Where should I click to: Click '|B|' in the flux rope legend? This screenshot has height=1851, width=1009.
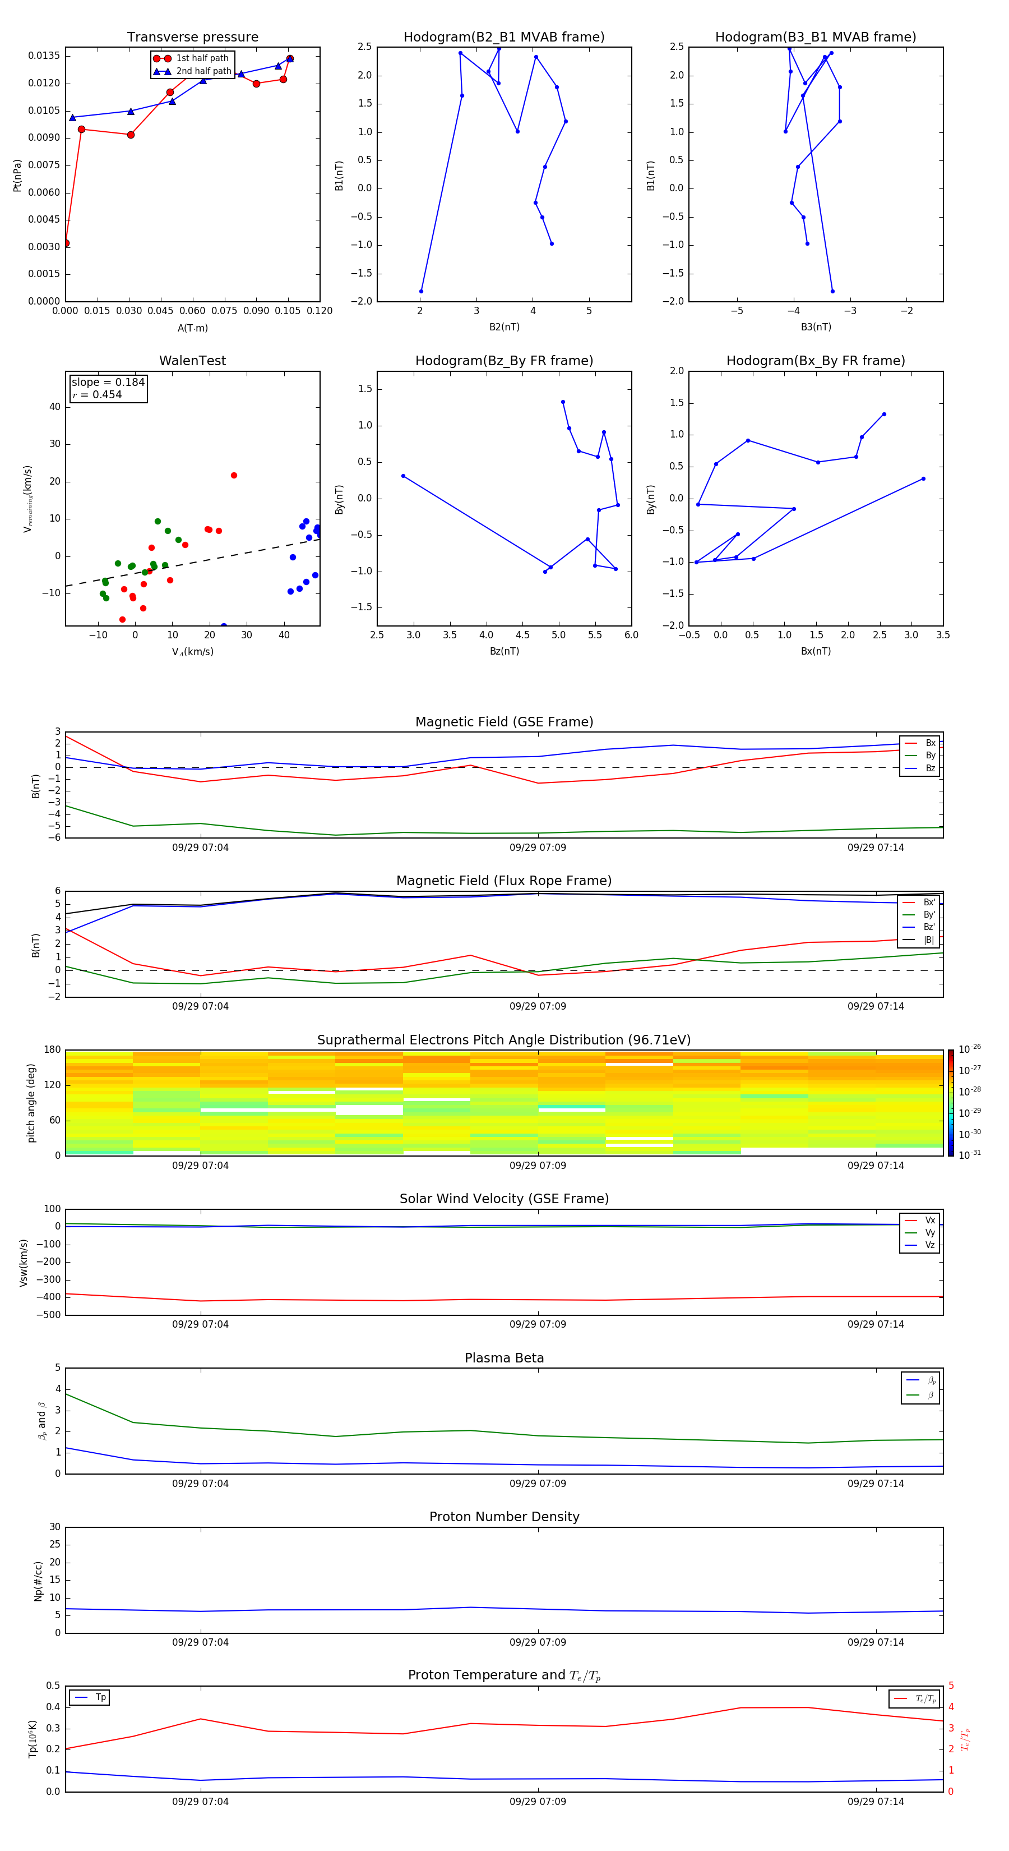coord(919,940)
